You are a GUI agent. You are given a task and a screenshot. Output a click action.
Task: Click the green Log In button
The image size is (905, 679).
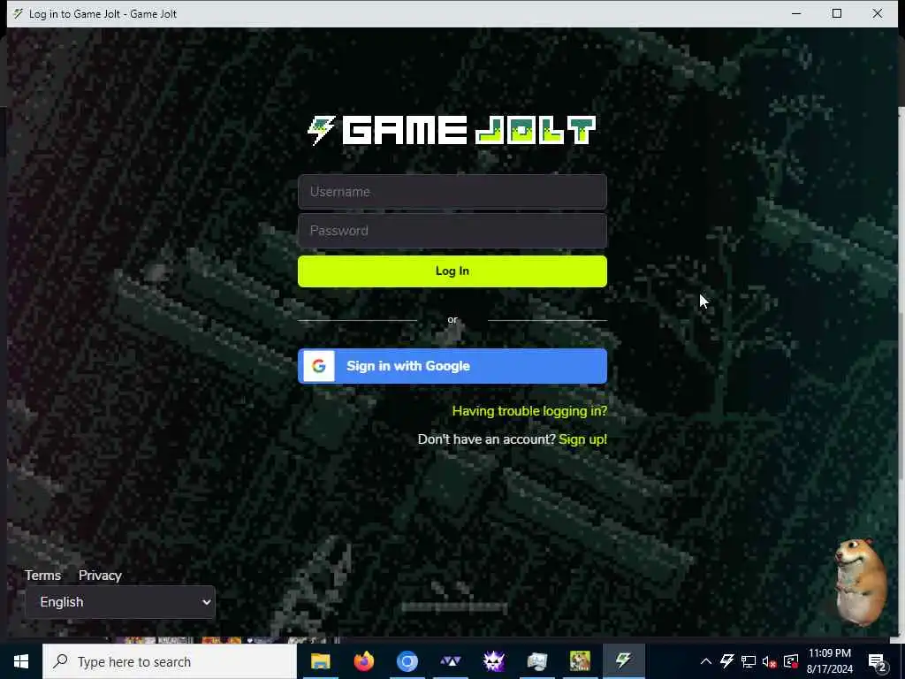(452, 271)
